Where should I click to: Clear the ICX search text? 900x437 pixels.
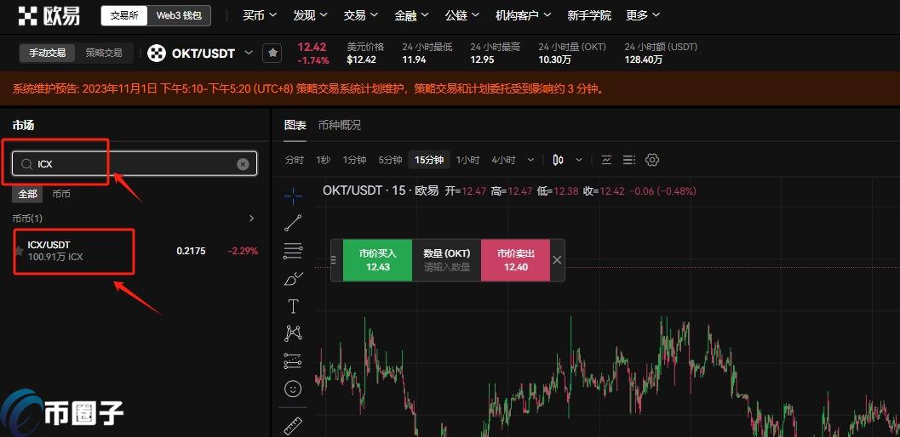243,164
